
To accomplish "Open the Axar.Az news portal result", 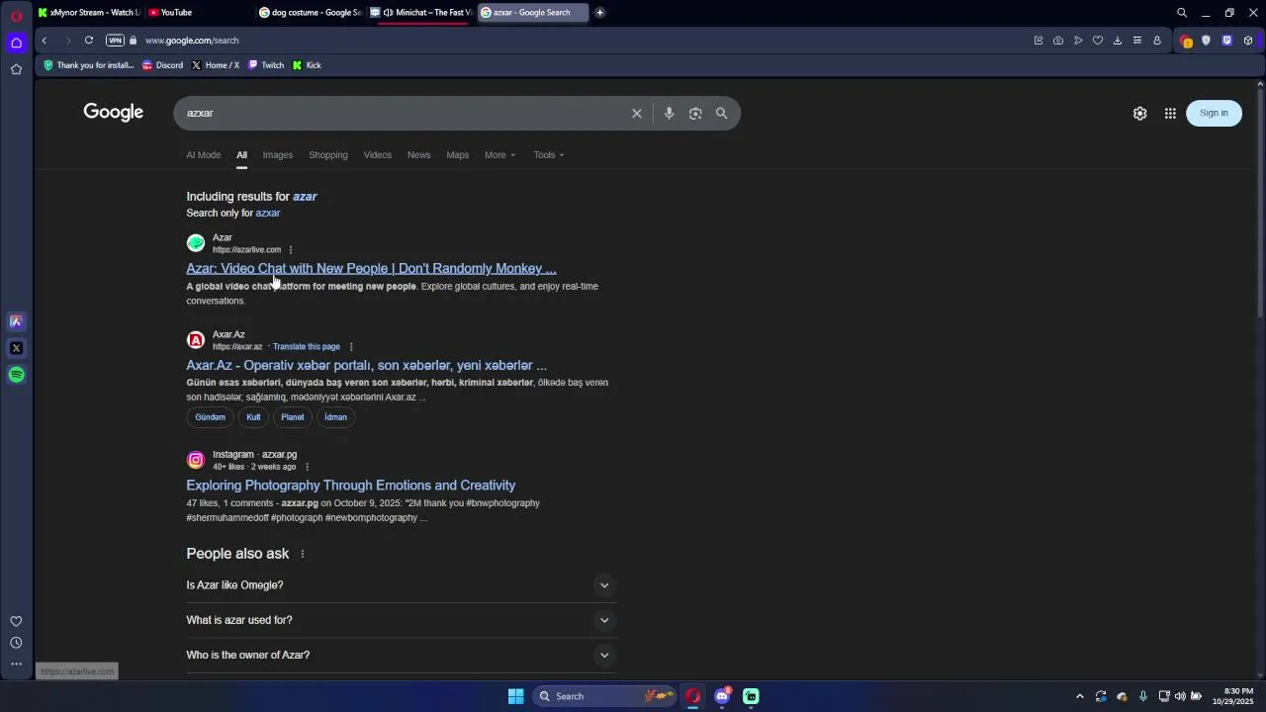I will click(366, 365).
